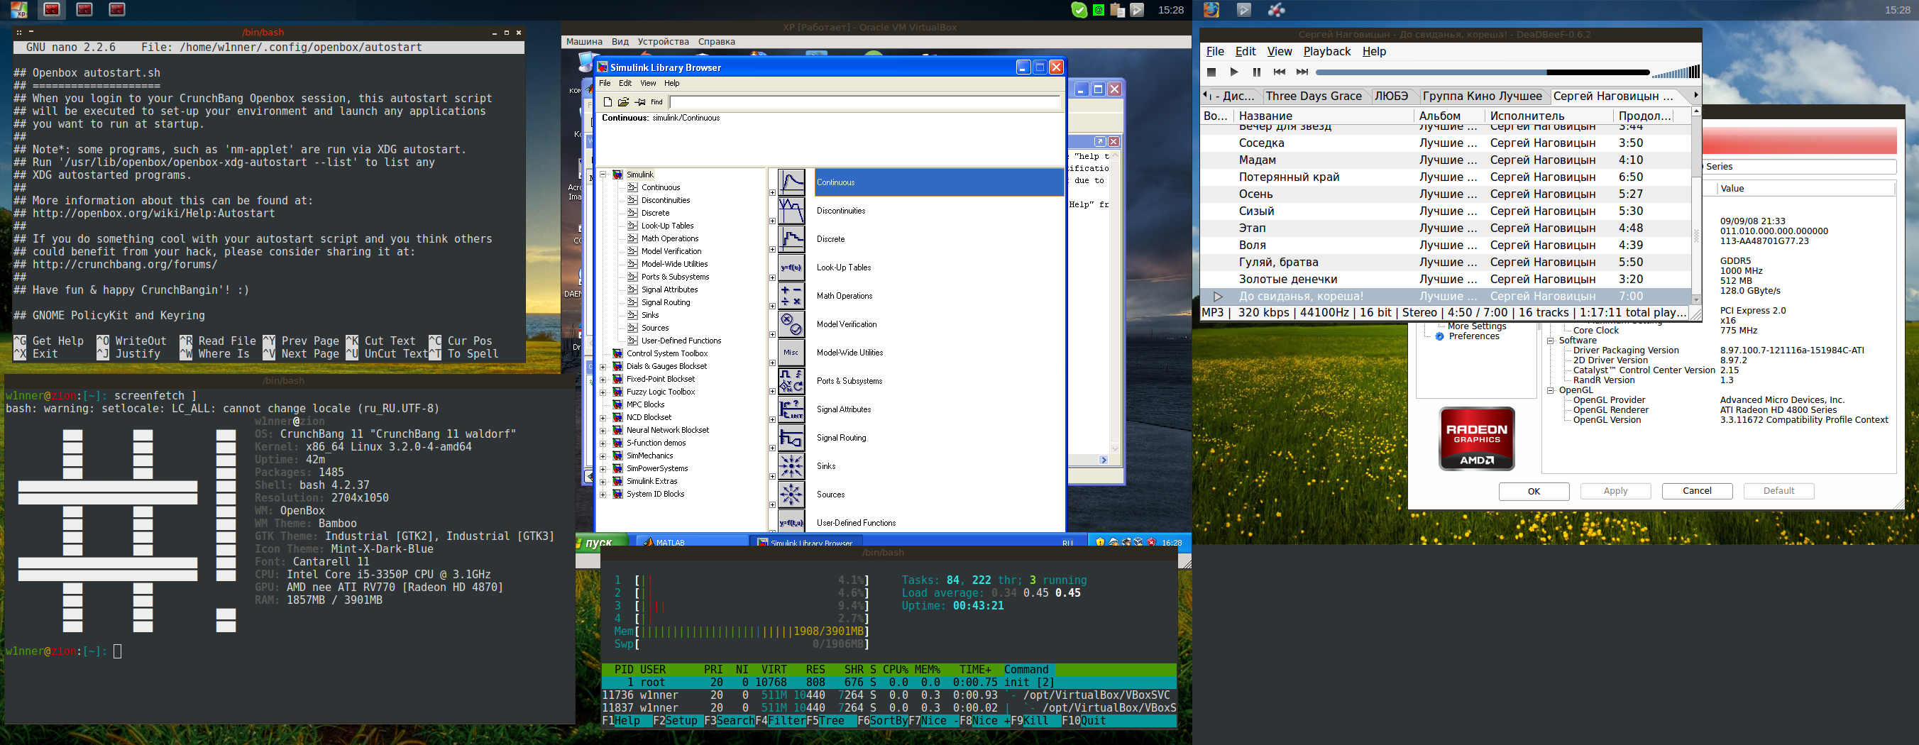The width and height of the screenshot is (1919, 745).
Task: Click the new model icon in Simulink toolbar
Action: [607, 102]
